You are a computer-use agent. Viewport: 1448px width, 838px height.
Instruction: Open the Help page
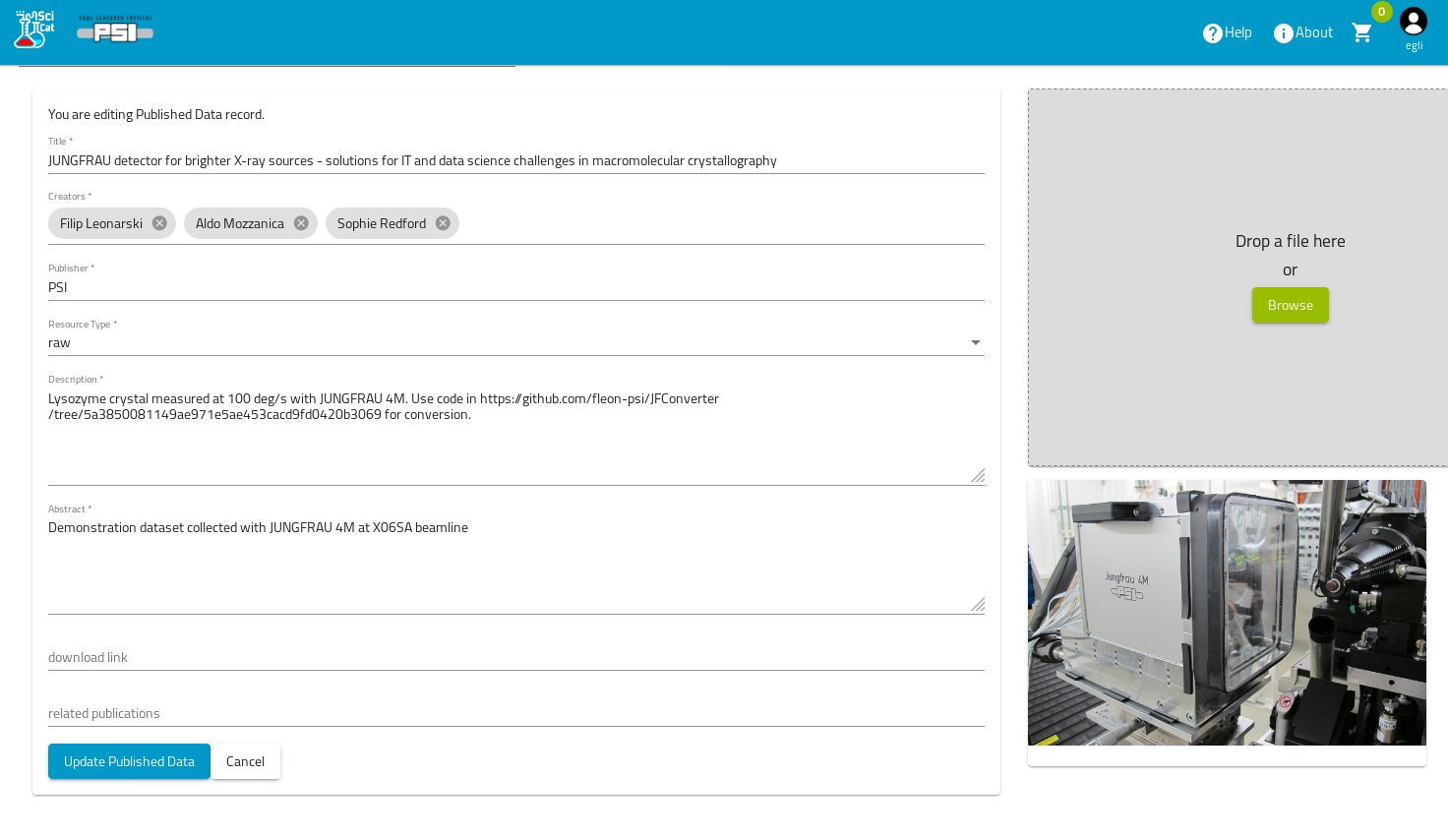pos(1227,33)
